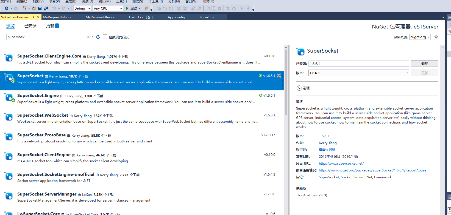Viewport: 451px width, 215px height.
Task: Click the Save floppy disk icon
Action: pos(40,8)
